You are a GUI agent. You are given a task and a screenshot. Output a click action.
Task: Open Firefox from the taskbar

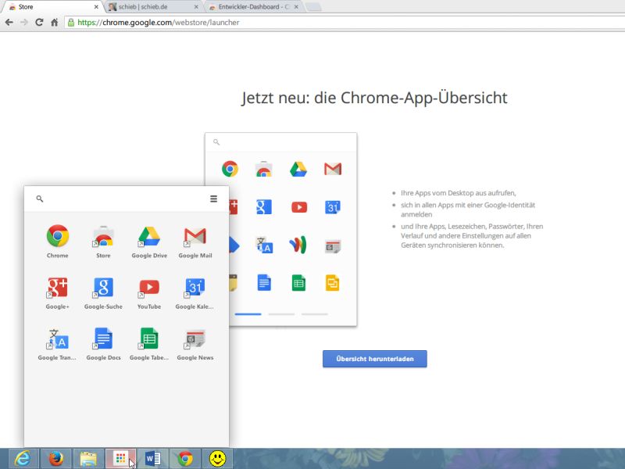pyautogui.click(x=55, y=459)
